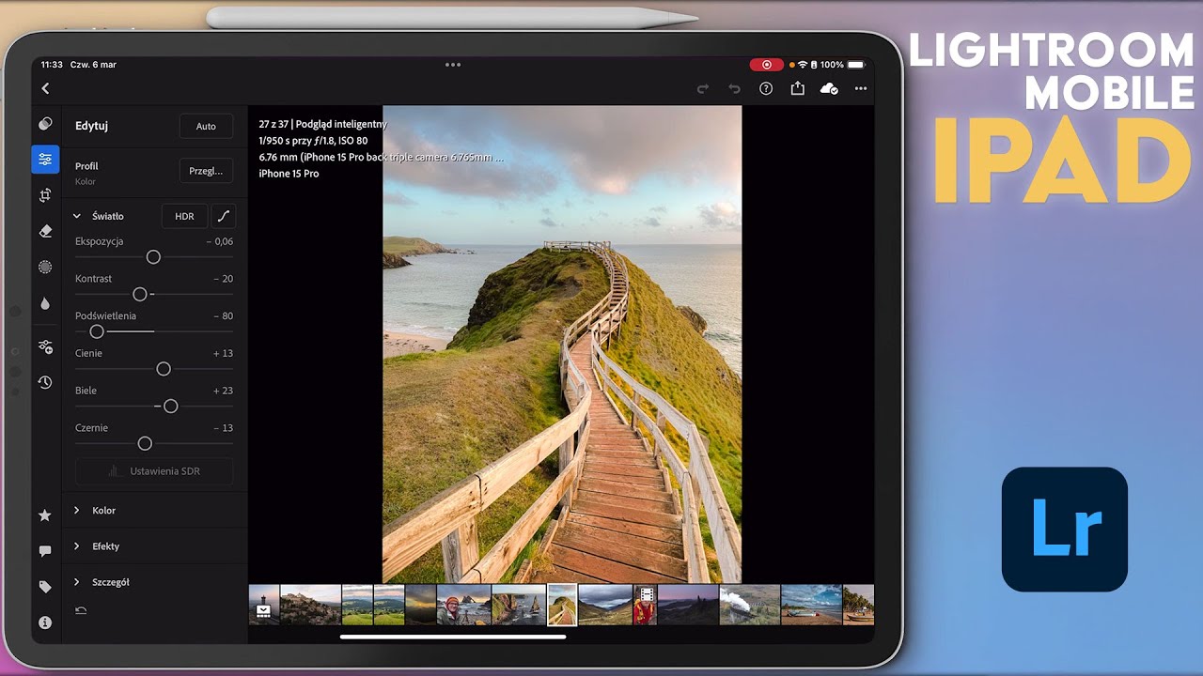Open the photo Info panel
1203x676 pixels.
click(44, 622)
